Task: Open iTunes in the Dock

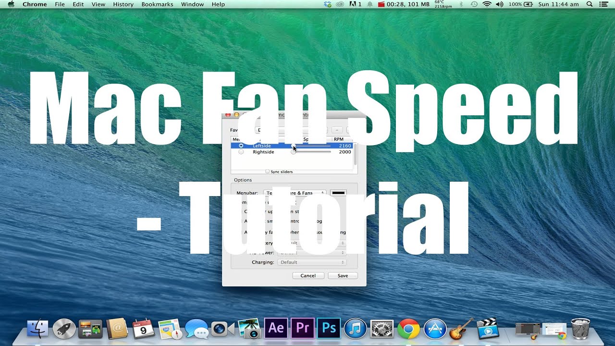Action: 356,329
